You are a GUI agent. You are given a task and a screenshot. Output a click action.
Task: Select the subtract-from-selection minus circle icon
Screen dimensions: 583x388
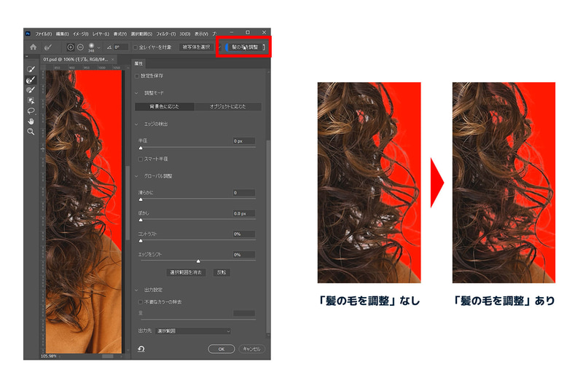(x=80, y=47)
